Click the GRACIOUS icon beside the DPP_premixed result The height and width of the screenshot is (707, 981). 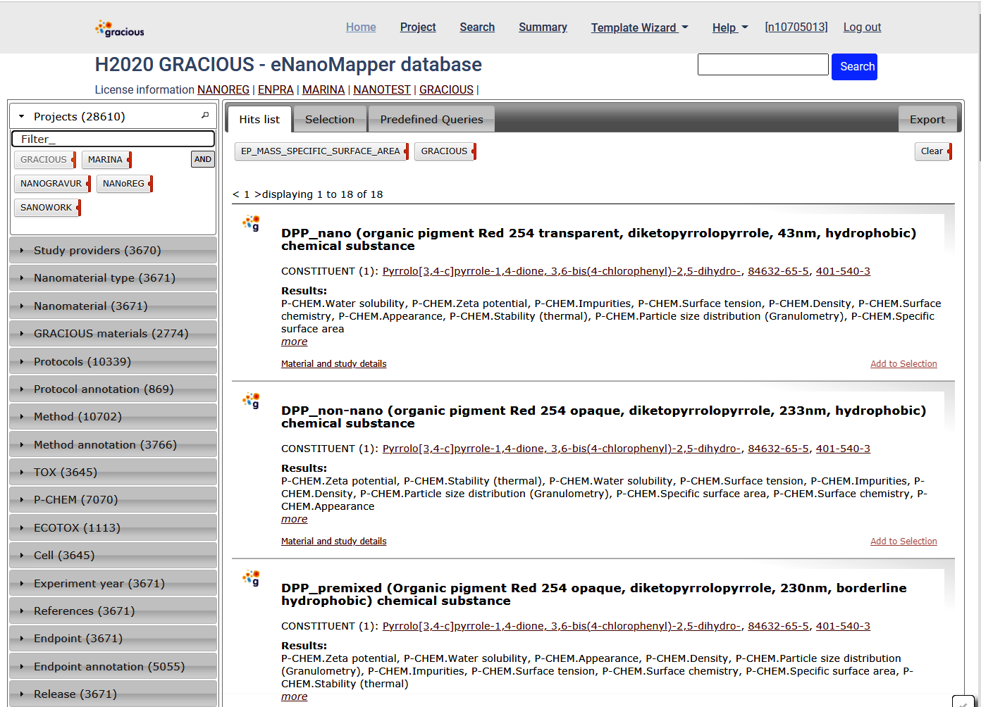[251, 578]
